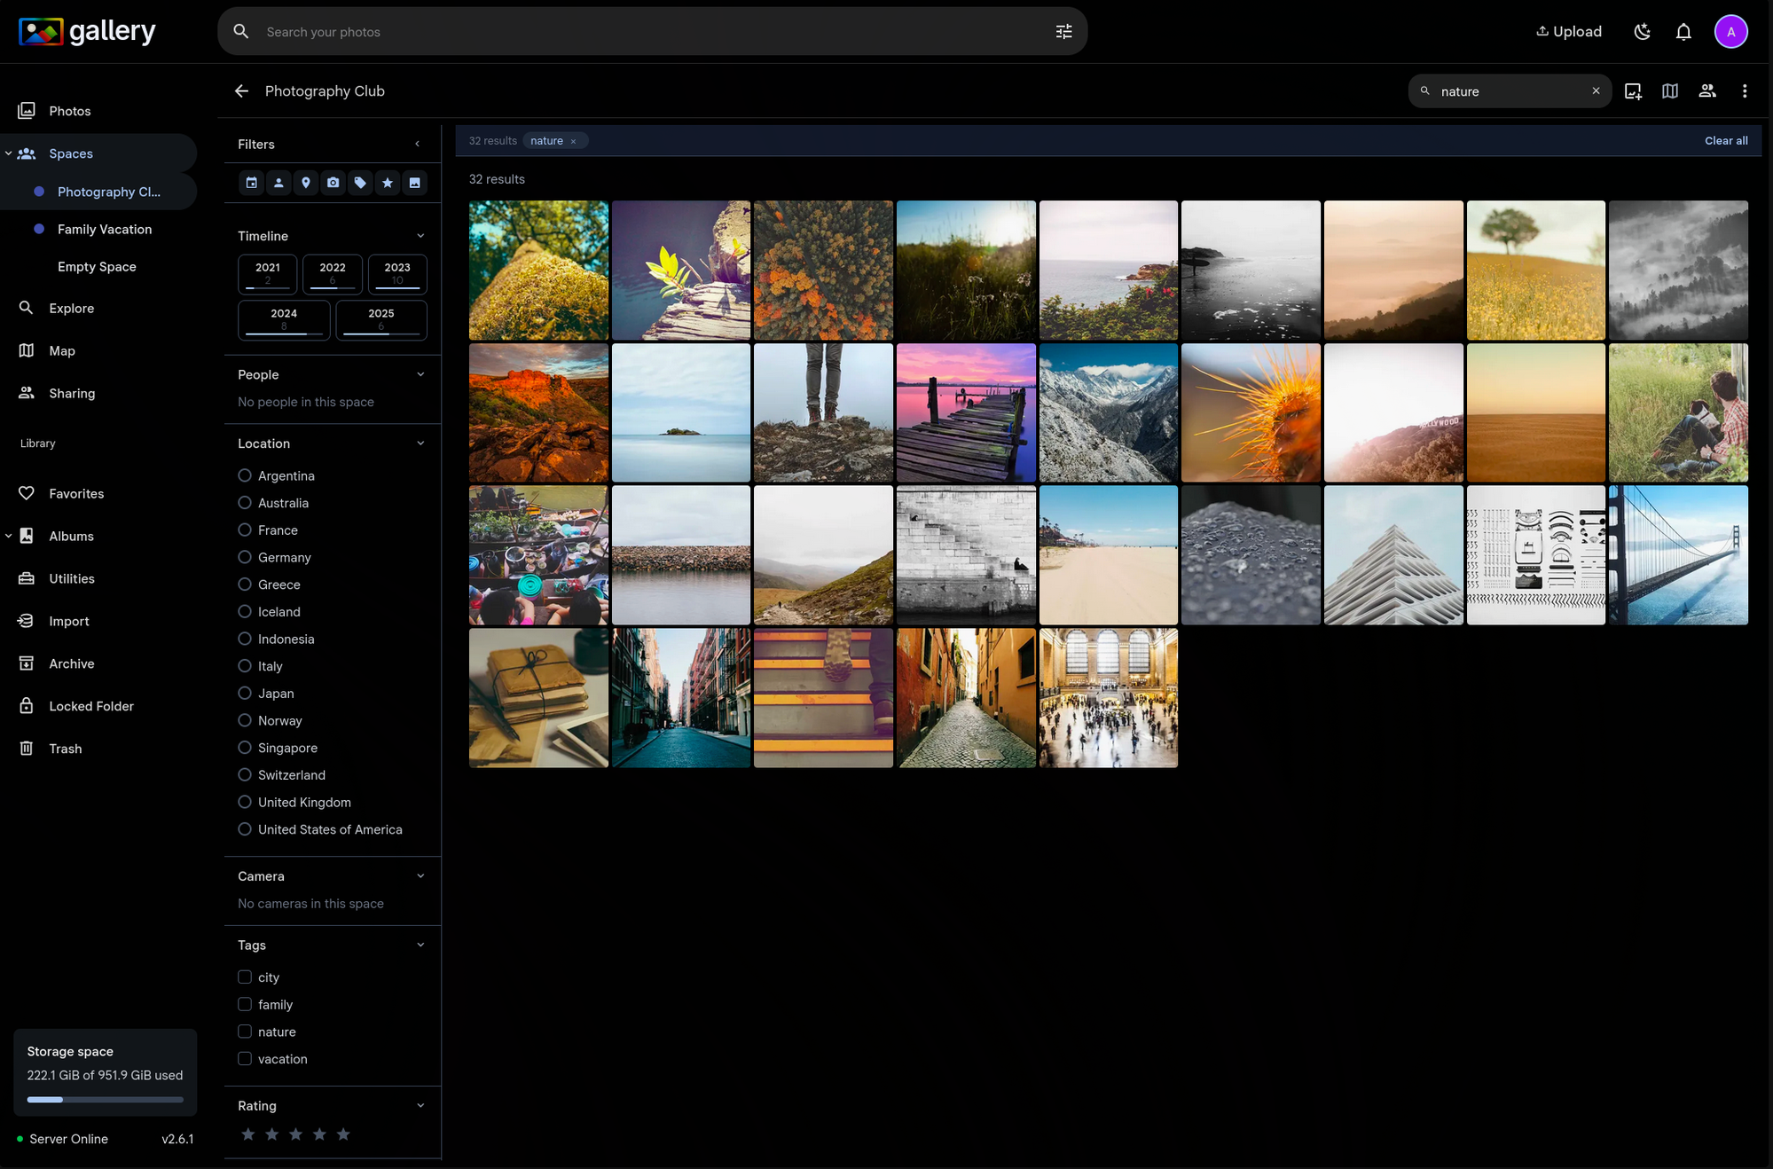Image resolution: width=1773 pixels, height=1169 pixels.
Task: Open the calendar filter icon
Action: tap(251, 183)
